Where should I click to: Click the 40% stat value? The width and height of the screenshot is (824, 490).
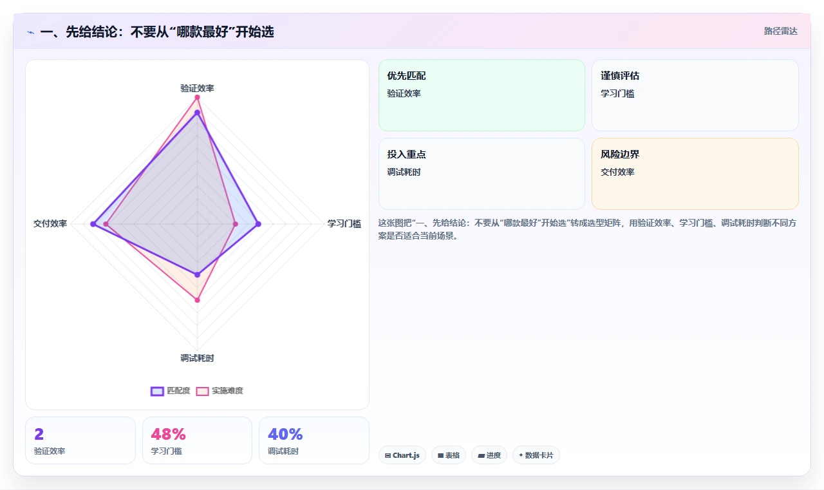tap(285, 434)
